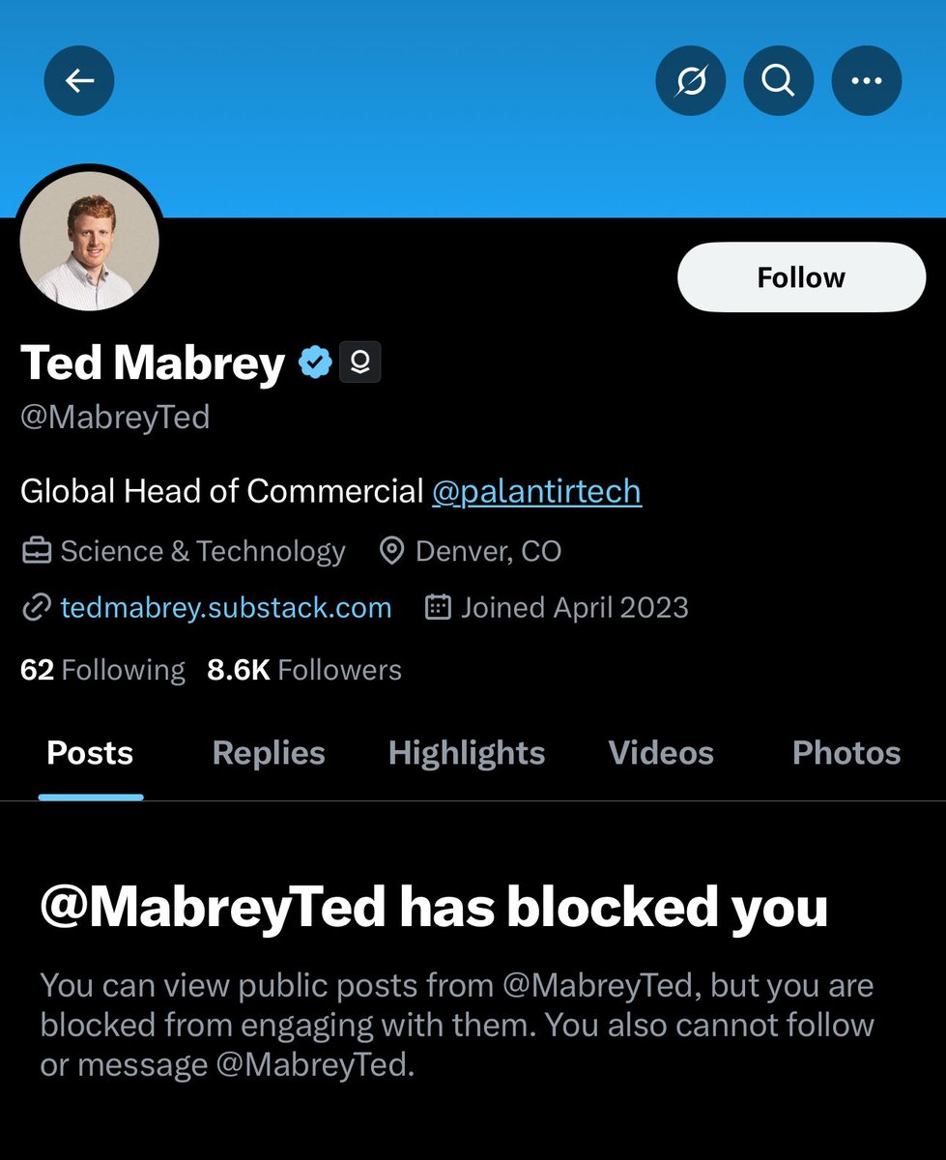Tap the calendar joined-date icon
946x1160 pixels.
(439, 608)
